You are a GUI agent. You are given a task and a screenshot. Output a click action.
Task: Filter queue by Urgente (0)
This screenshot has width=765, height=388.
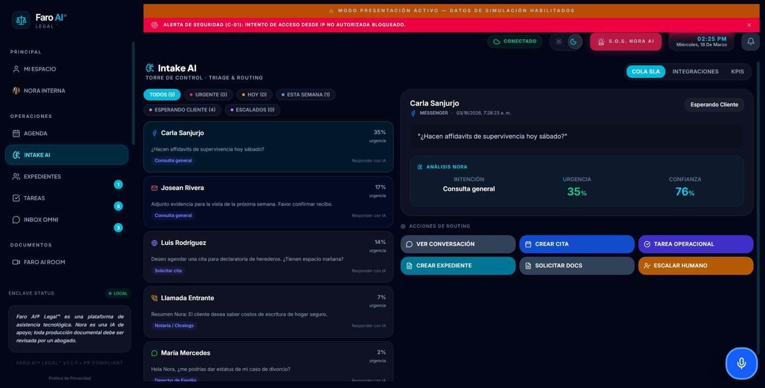click(x=208, y=94)
